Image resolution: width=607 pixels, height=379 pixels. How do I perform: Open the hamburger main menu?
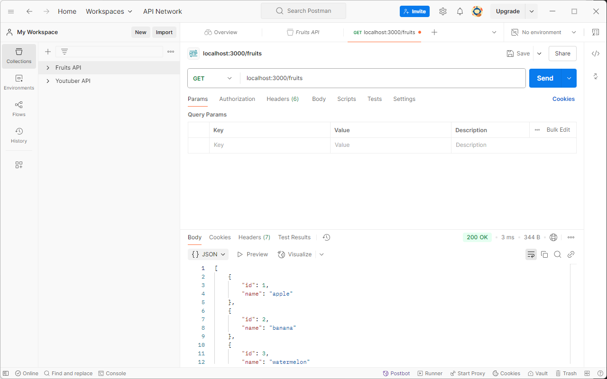click(11, 11)
